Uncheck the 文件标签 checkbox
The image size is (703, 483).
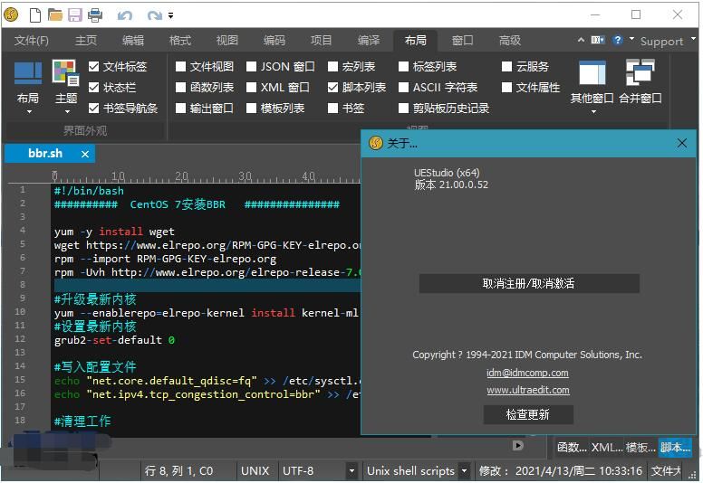[94, 67]
